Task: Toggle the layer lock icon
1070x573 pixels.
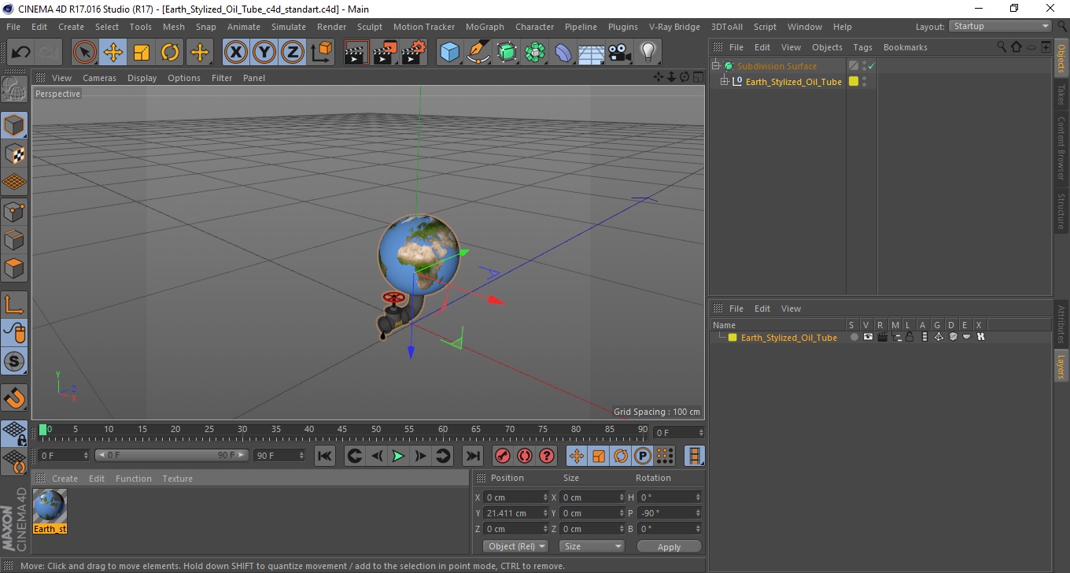Action: click(909, 337)
